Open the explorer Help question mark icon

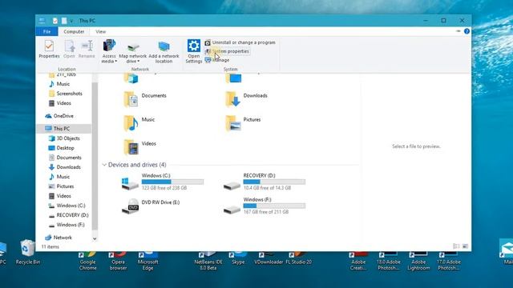(x=467, y=31)
